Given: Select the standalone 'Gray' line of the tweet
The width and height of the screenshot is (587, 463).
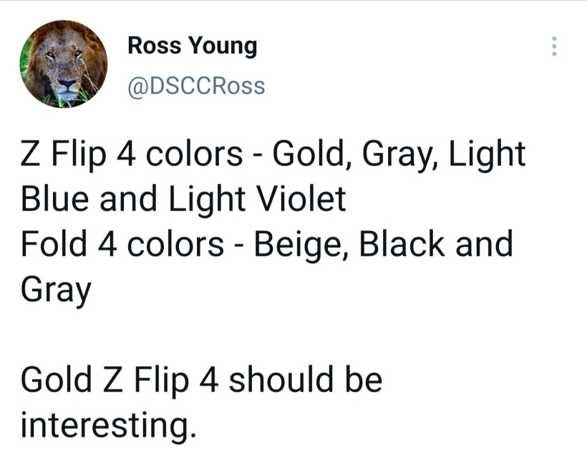Looking at the screenshot, I should click(x=56, y=290).
